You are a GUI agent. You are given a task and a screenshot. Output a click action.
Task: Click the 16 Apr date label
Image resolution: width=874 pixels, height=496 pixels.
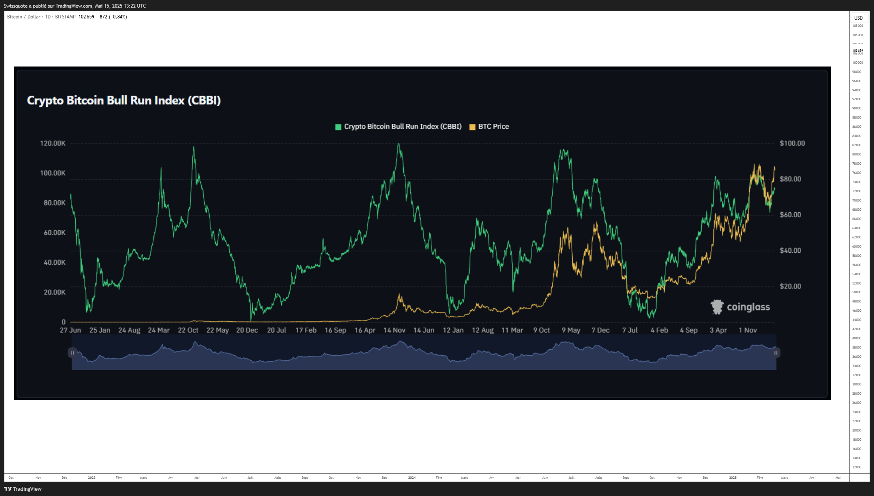pyautogui.click(x=365, y=330)
